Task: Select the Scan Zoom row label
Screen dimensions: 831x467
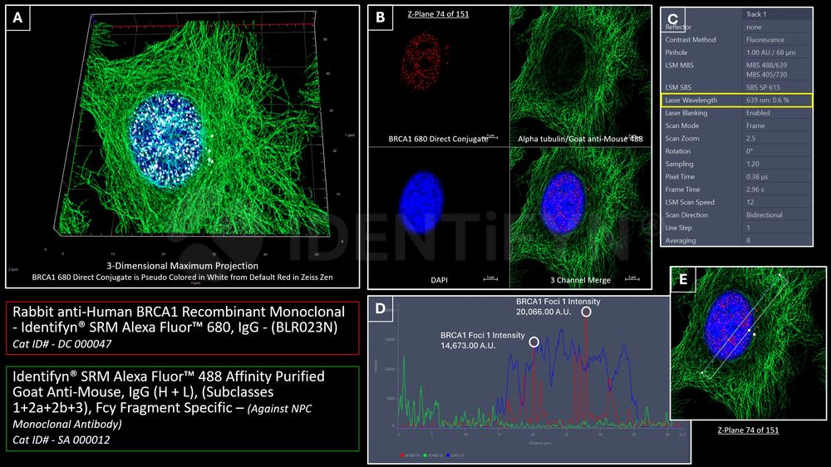Action: pyautogui.click(x=682, y=138)
